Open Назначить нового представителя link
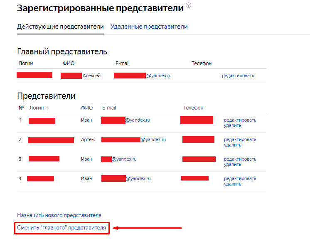 59,215
